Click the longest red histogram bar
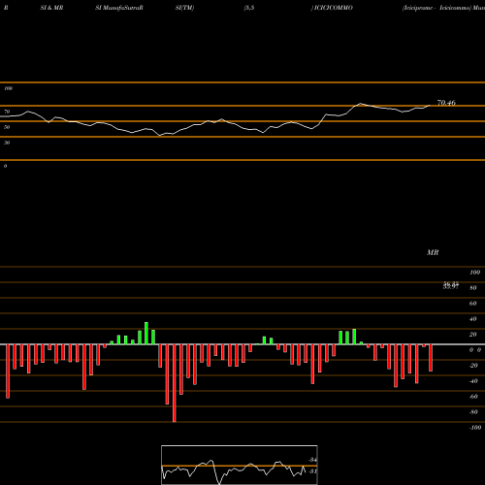The width and height of the screenshot is (485, 485). tap(175, 383)
